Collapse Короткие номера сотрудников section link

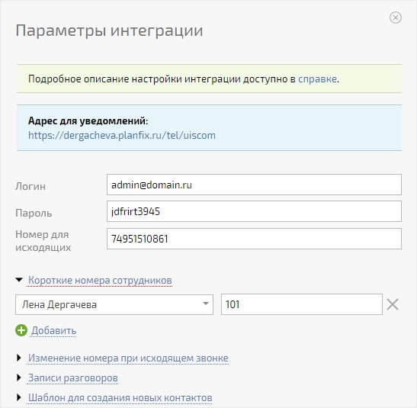(100, 281)
